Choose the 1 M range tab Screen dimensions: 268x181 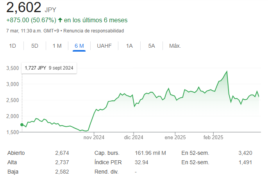click(x=57, y=46)
